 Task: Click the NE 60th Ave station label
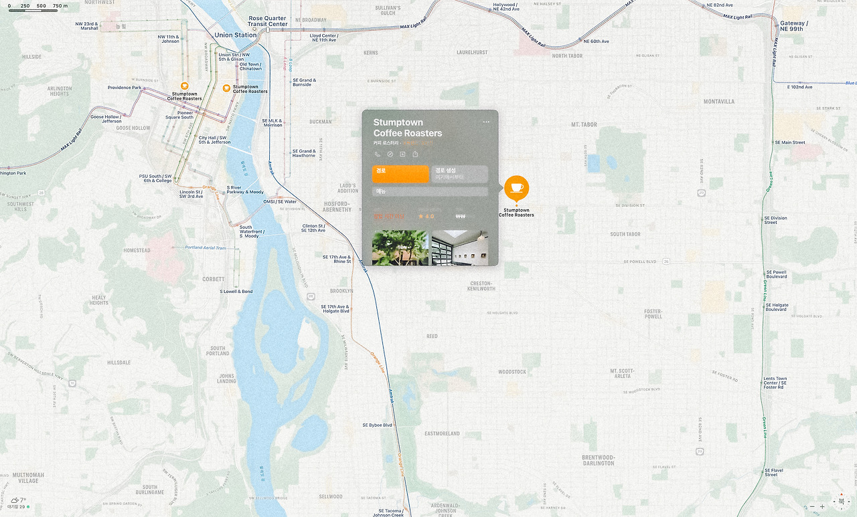coord(596,41)
